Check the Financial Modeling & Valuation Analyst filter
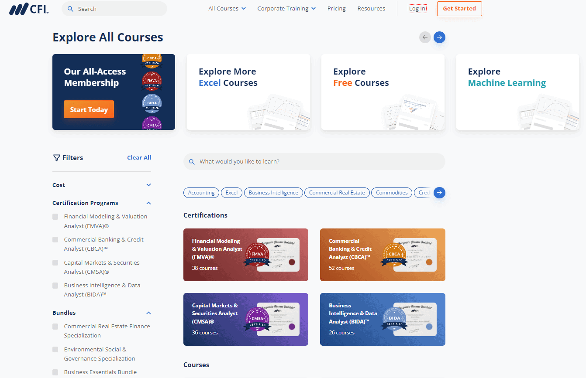586x378 pixels. point(55,217)
